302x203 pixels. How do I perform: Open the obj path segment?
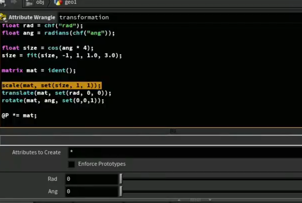click(40, 2)
